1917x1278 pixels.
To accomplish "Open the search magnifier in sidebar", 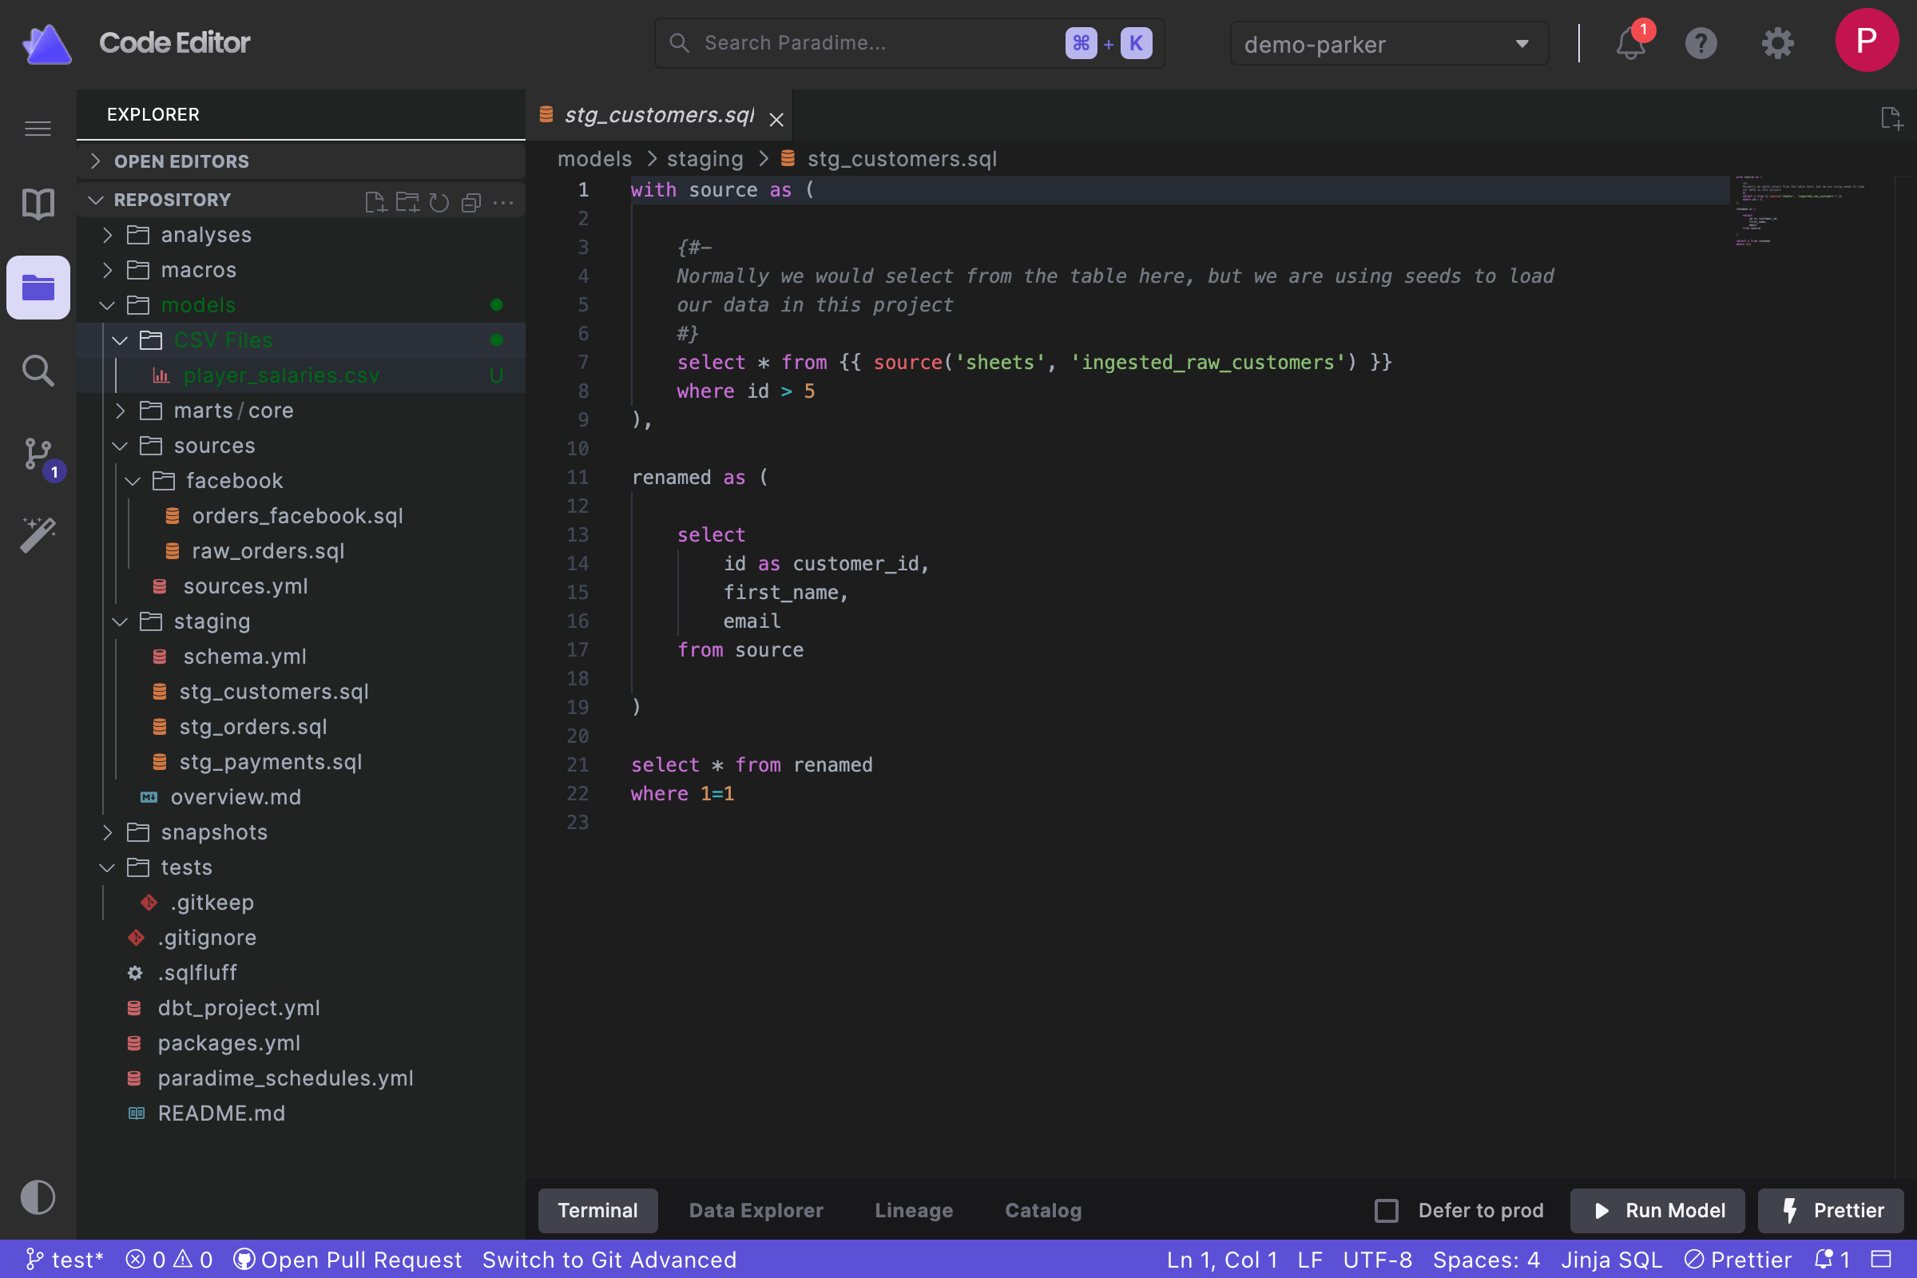I will (38, 371).
